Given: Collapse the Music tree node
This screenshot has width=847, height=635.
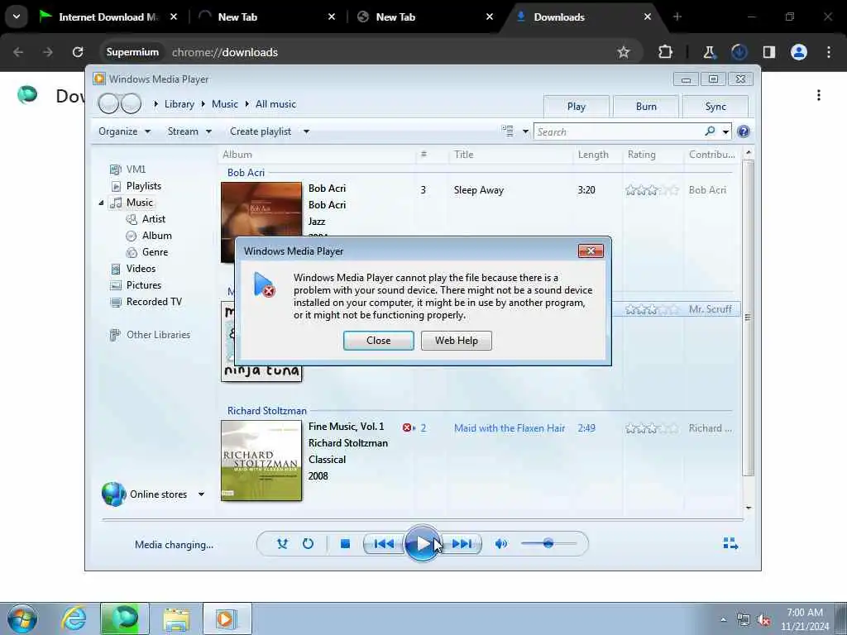Looking at the screenshot, I should tap(101, 203).
